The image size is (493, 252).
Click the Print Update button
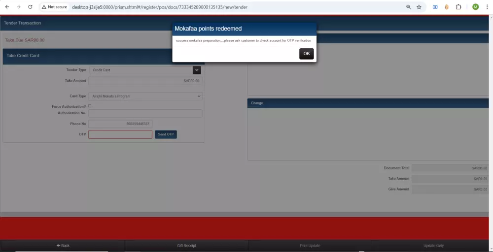(310, 246)
